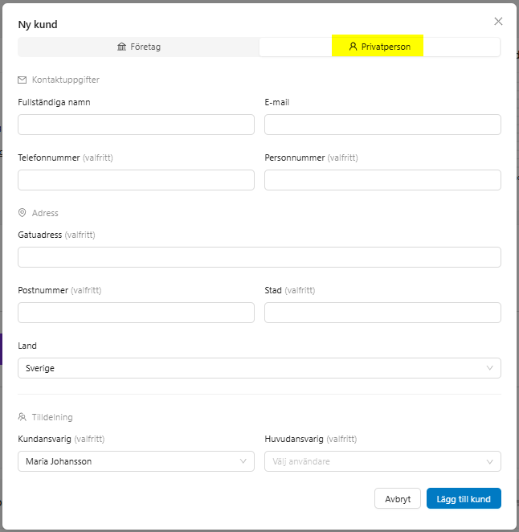This screenshot has width=519, height=532.
Task: Close the Ny kund dialog
Action: pos(498,22)
